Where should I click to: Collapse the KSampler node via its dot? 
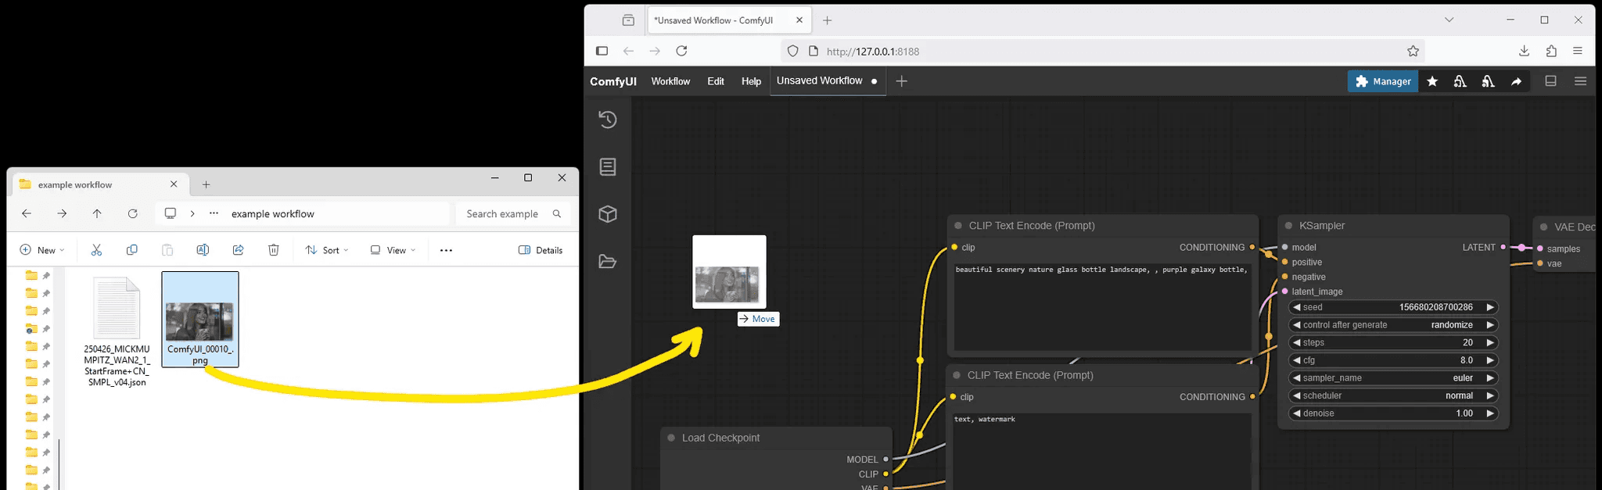(1288, 226)
